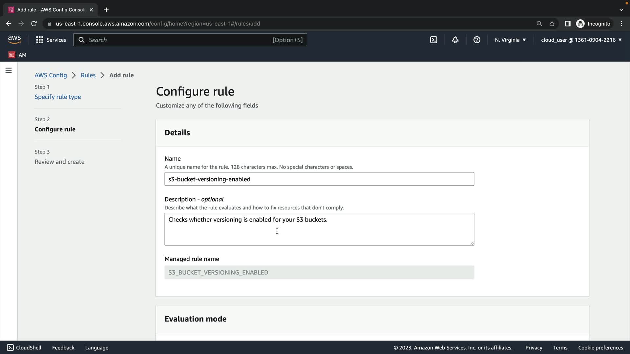The image size is (630, 354).
Task: Open Cookie preferences in the footer
Action: pyautogui.click(x=600, y=347)
